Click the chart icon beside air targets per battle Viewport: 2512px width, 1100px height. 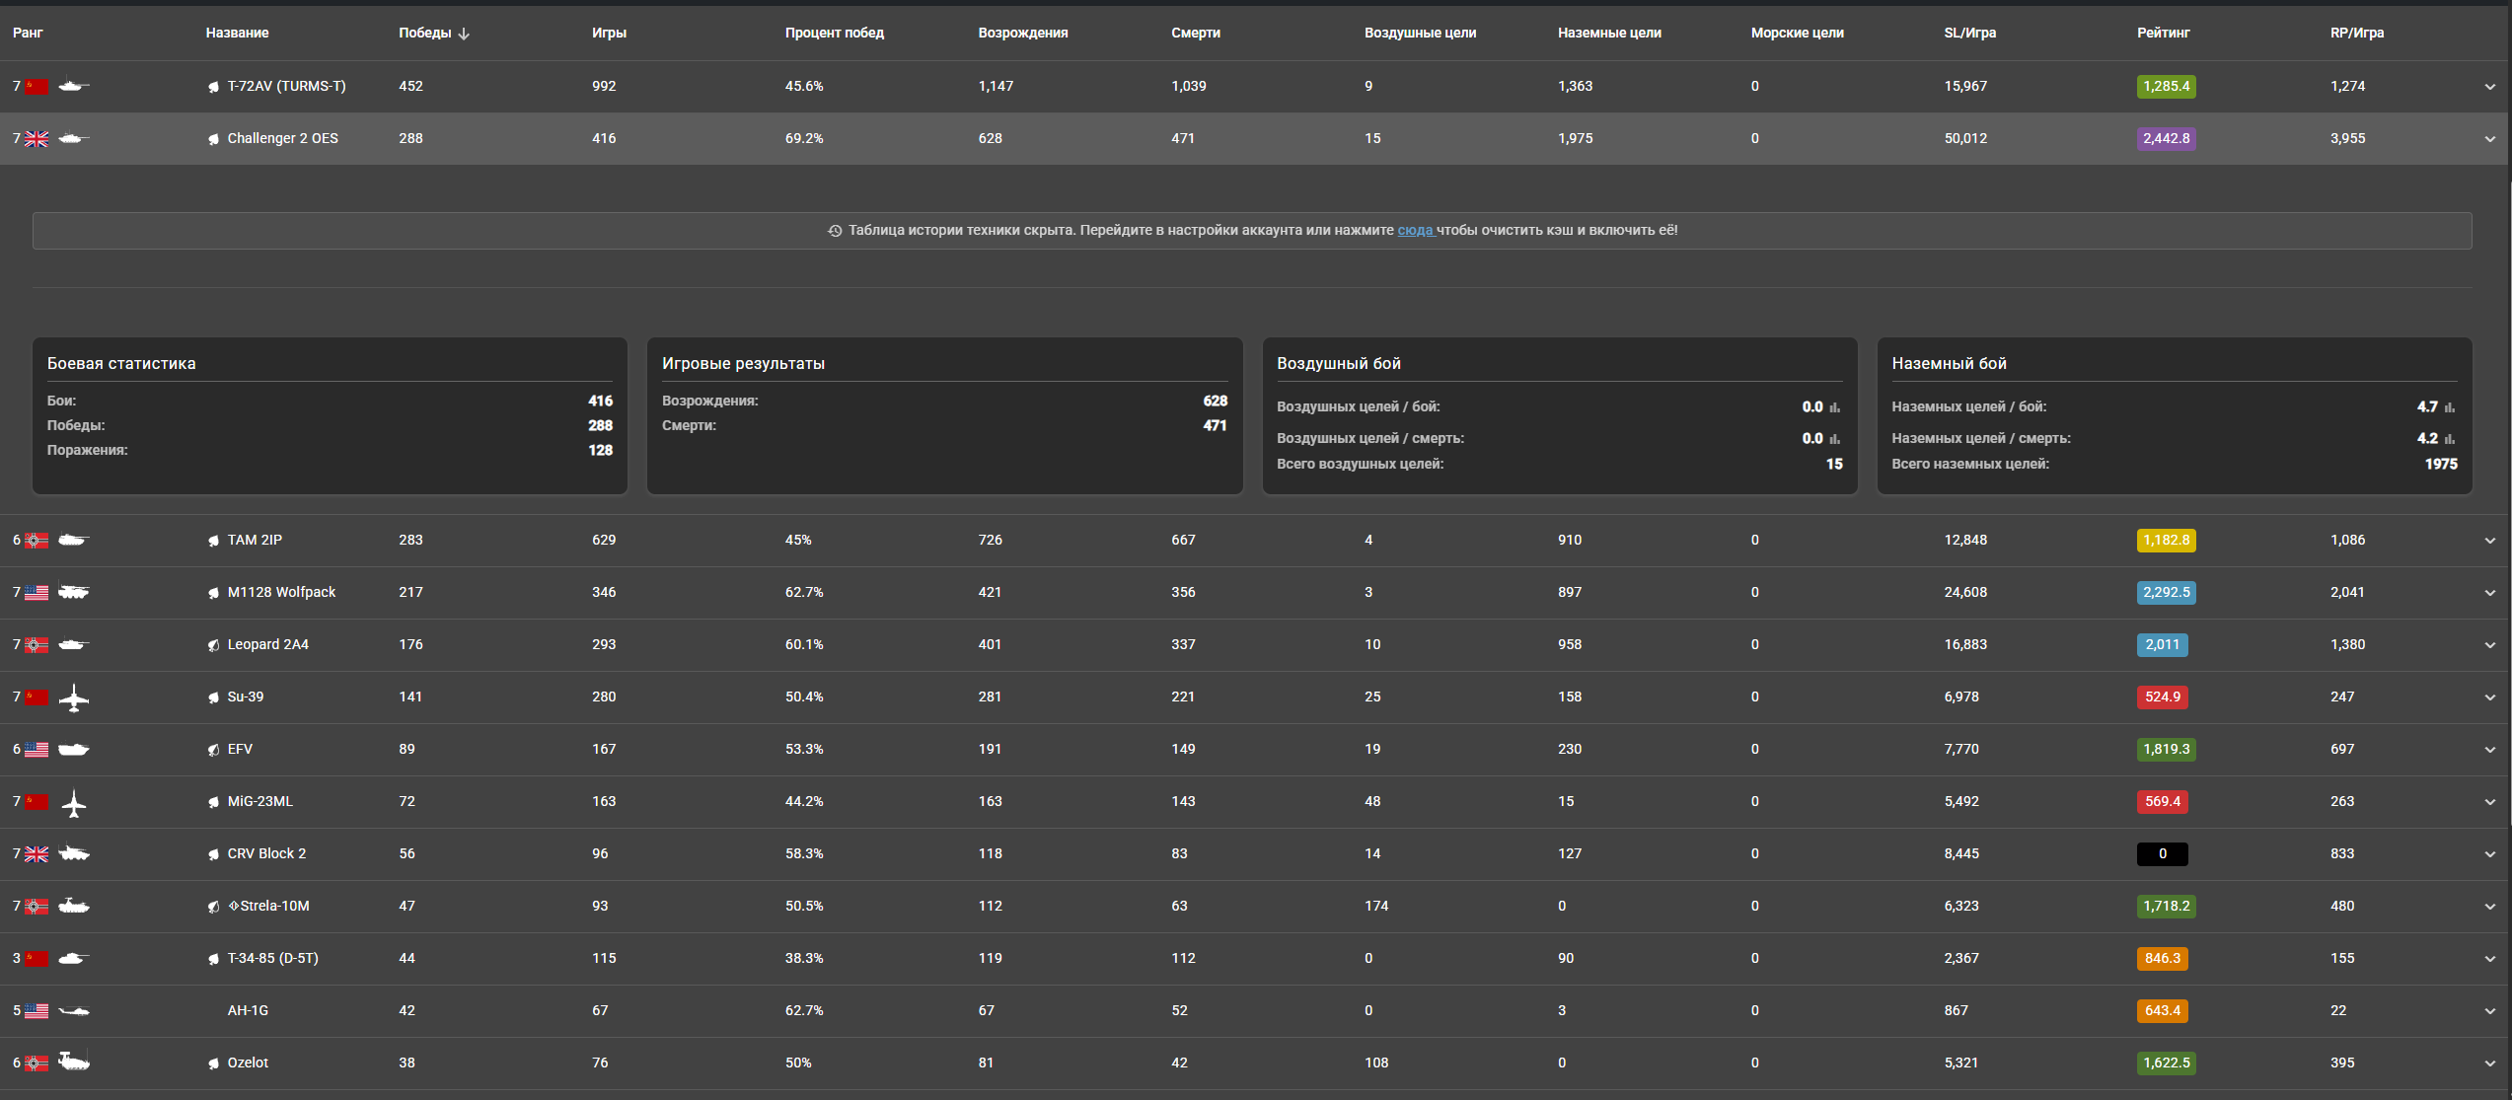pyautogui.click(x=1834, y=407)
